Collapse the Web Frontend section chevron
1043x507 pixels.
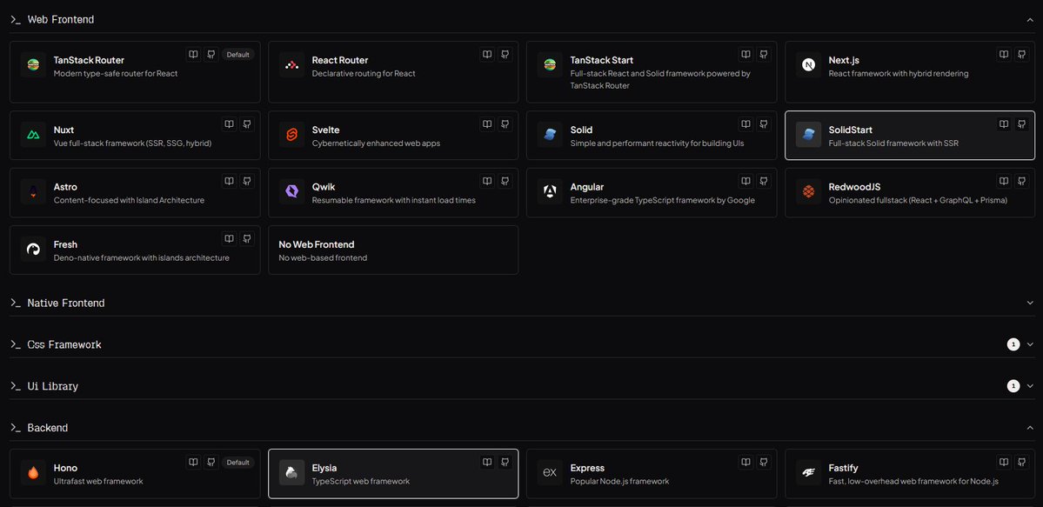pyautogui.click(x=1030, y=20)
